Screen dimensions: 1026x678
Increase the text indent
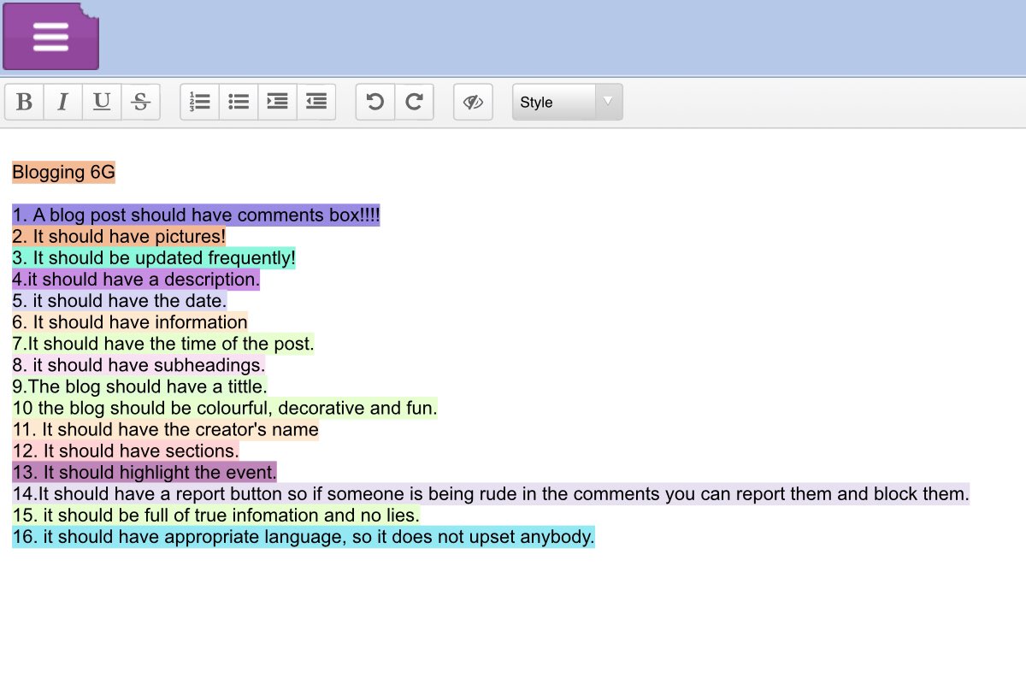[277, 102]
